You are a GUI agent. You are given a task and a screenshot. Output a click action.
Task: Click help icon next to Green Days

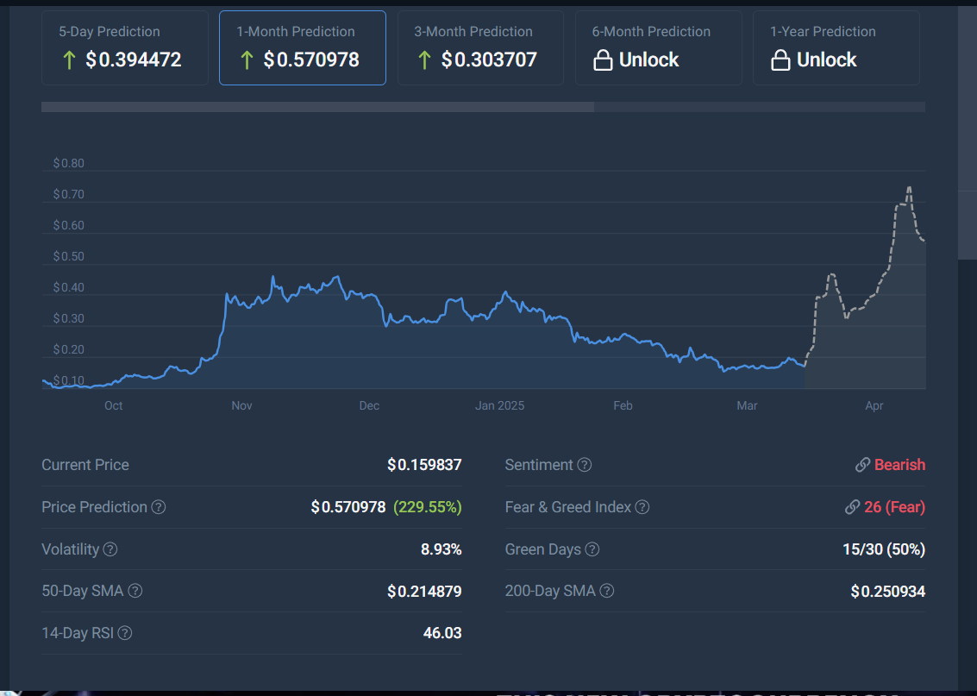point(592,549)
